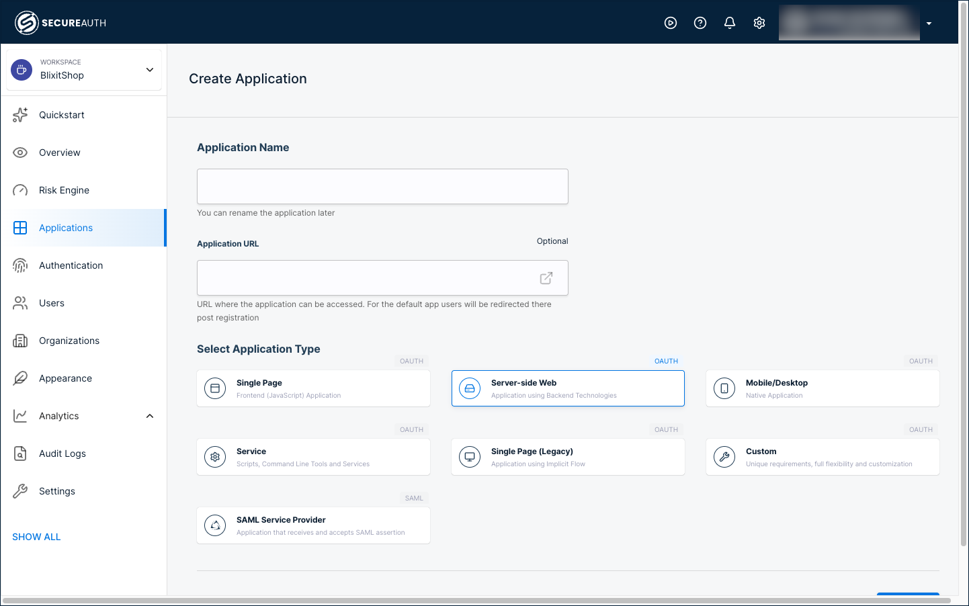969x606 pixels.
Task: Click SHOW ALL link in sidebar
Action: [36, 537]
